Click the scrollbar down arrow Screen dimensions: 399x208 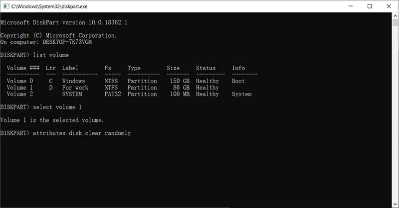click(395, 204)
